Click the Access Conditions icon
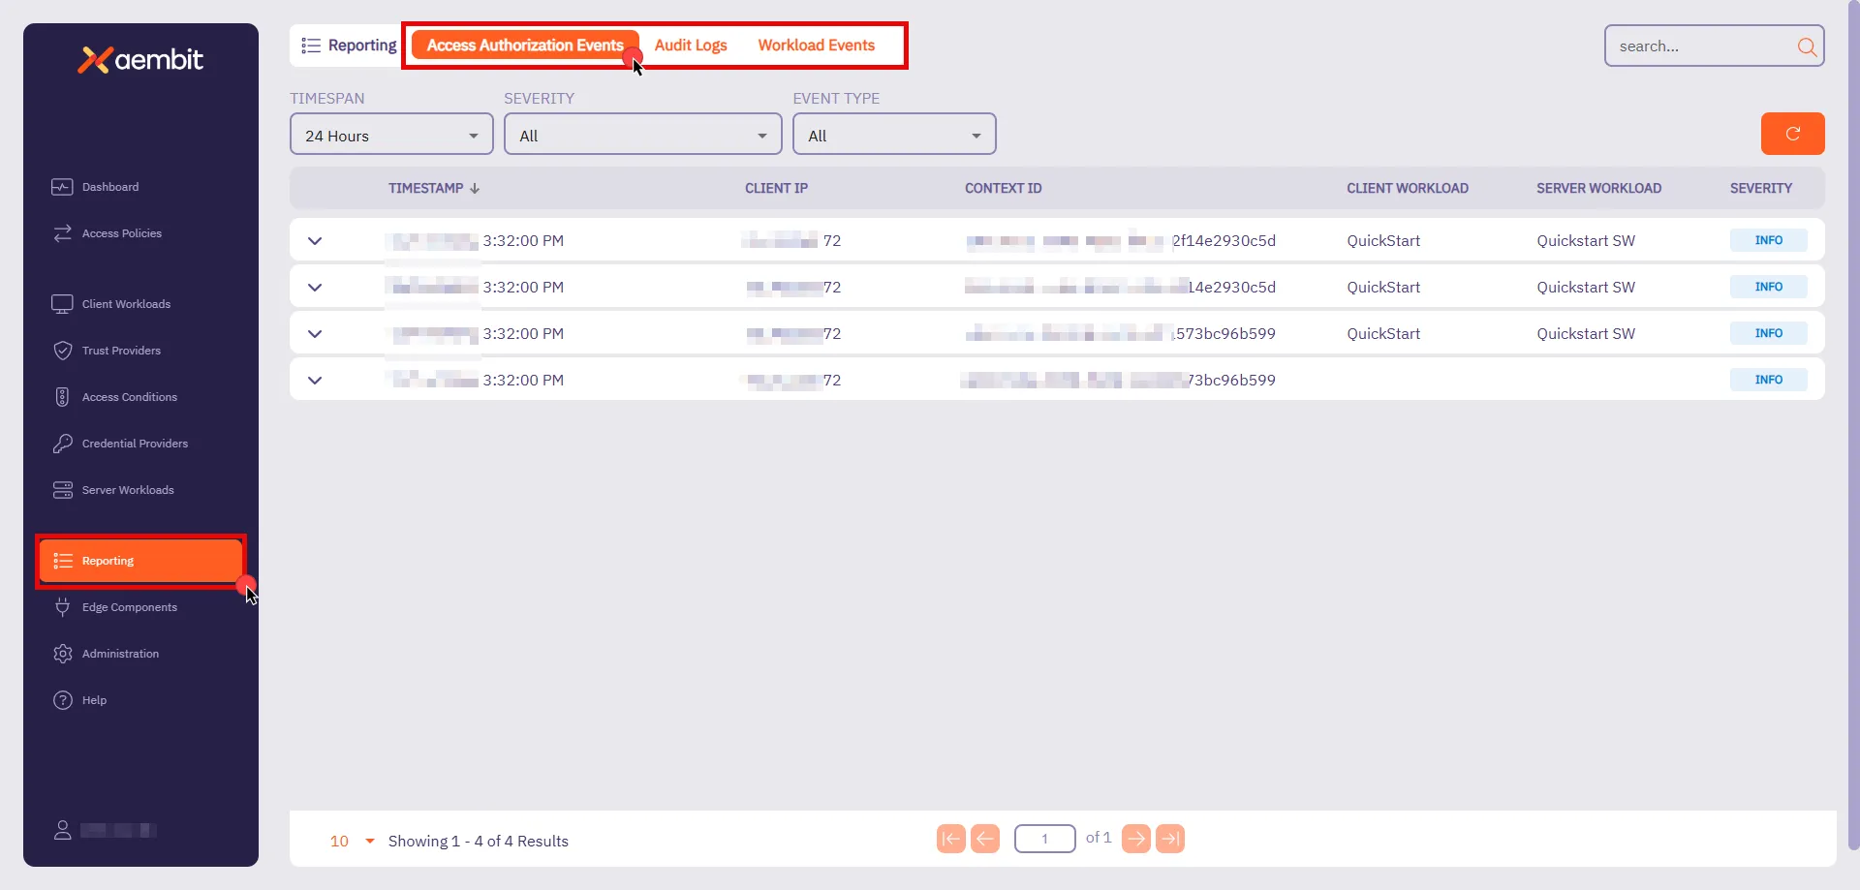The width and height of the screenshot is (1860, 890). (x=62, y=397)
